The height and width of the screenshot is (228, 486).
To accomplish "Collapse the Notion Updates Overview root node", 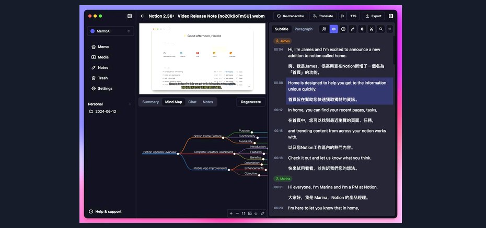I will [x=178, y=154].
